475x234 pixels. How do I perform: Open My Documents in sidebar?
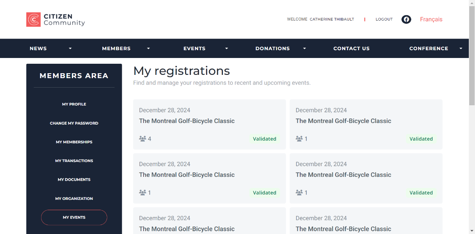coord(74,180)
